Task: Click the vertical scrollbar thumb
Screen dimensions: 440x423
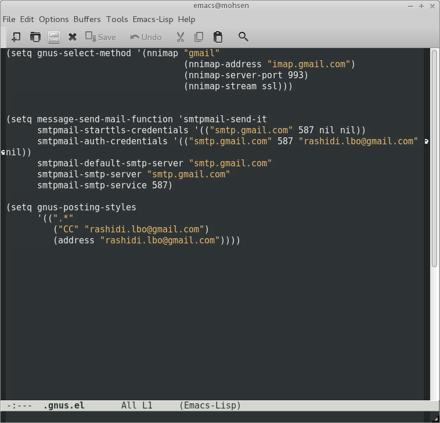Action: coord(434,156)
